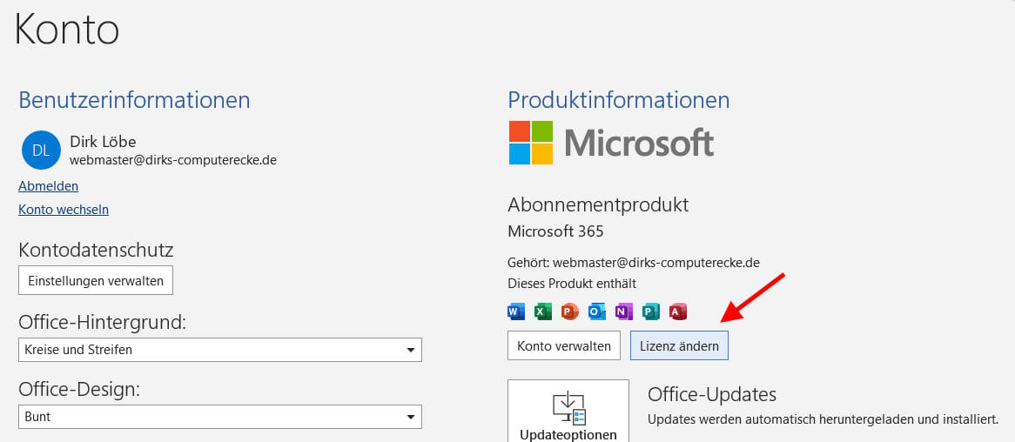The height and width of the screenshot is (442, 1015).
Task: Click the Lizenz ändern button
Action: [679, 345]
